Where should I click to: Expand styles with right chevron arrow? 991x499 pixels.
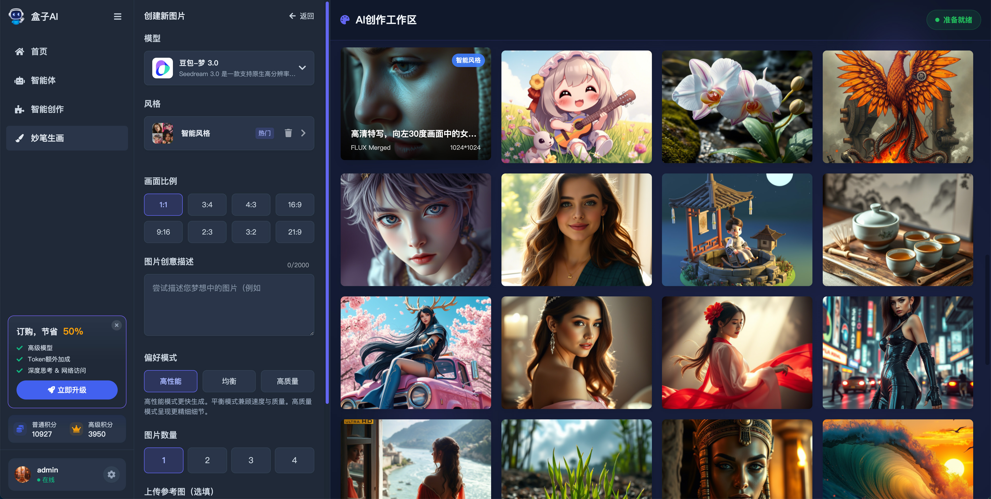point(303,133)
